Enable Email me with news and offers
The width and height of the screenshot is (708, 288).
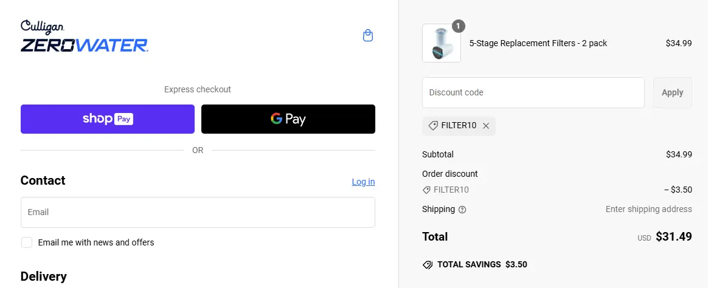pyautogui.click(x=27, y=242)
